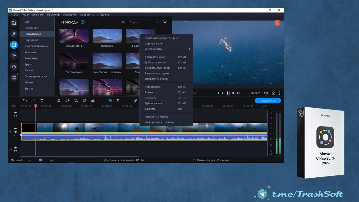The height and width of the screenshot is (202, 359).
Task: Select the Вспышка transition thumbnail
Action: click(x=107, y=36)
